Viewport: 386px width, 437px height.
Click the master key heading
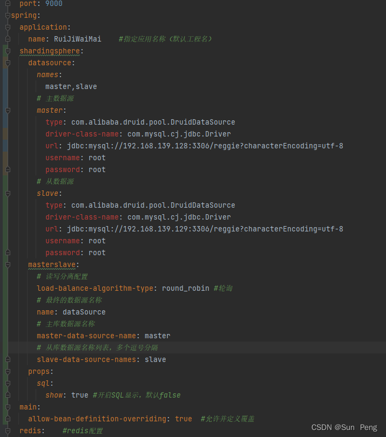coord(50,111)
